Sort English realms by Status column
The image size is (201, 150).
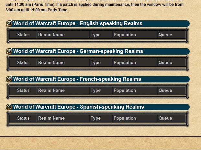[x=23, y=35]
